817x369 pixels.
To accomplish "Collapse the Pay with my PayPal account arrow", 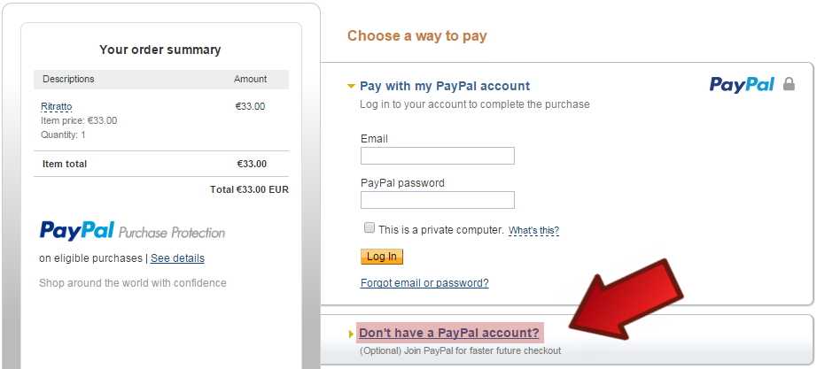I will click(x=351, y=87).
